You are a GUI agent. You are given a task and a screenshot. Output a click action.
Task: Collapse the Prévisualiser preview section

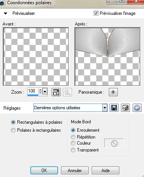5,13
